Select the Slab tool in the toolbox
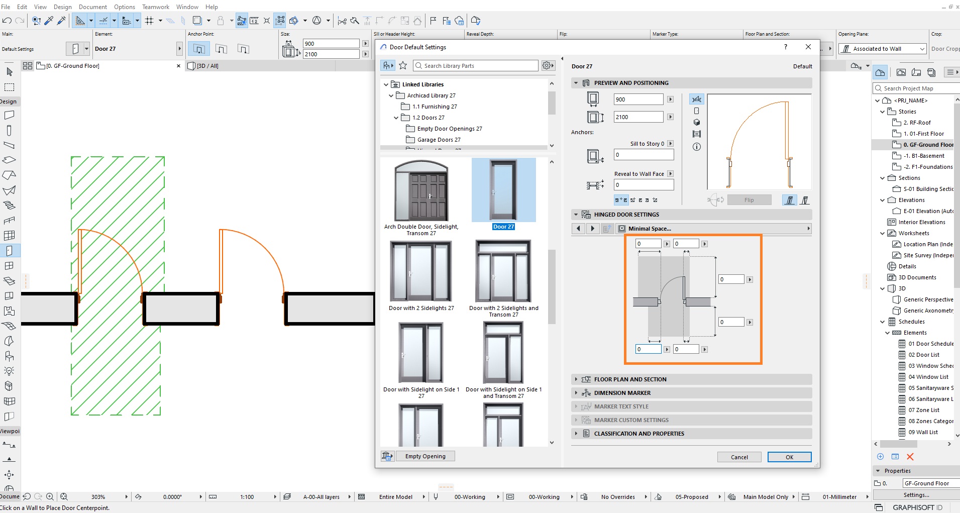960x513 pixels. tap(9, 160)
